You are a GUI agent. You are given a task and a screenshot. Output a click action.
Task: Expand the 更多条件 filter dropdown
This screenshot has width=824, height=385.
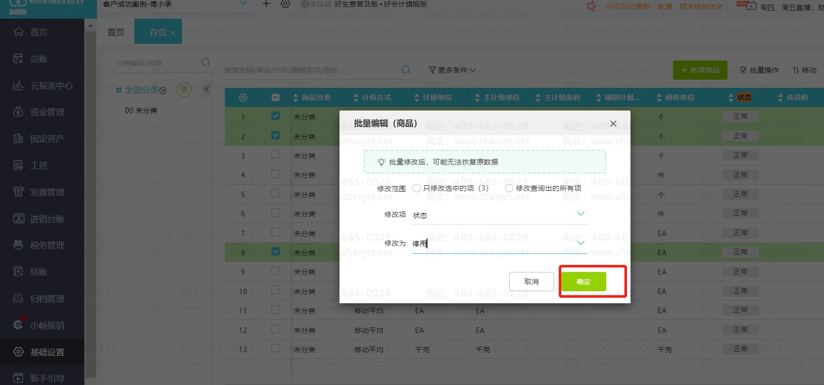pyautogui.click(x=452, y=70)
